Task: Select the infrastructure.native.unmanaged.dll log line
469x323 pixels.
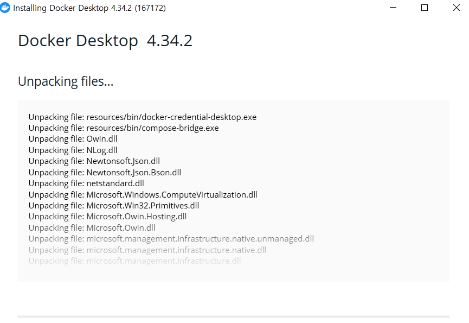Action: [x=171, y=239]
